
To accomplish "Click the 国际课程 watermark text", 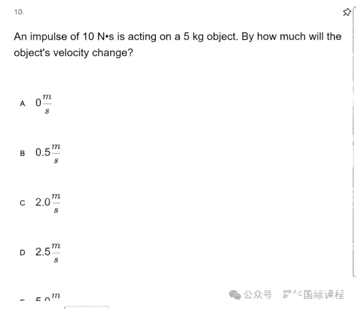I will coord(324,295).
